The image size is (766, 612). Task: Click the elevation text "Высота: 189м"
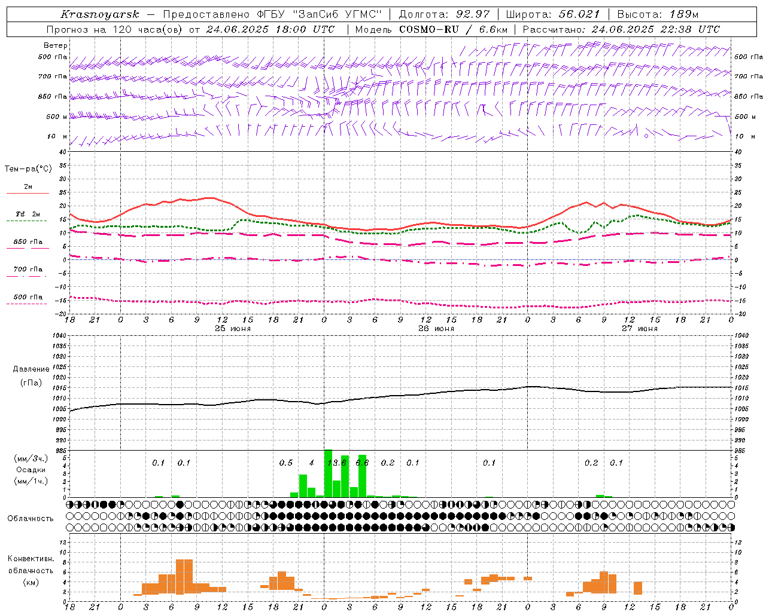(658, 14)
